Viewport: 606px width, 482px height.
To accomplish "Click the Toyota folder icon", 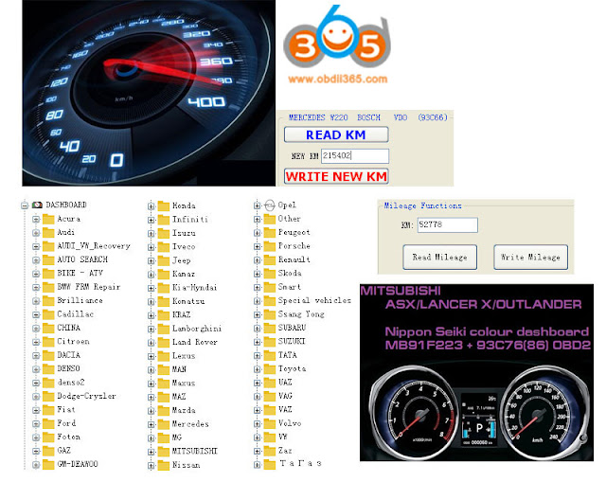I will tap(269, 368).
